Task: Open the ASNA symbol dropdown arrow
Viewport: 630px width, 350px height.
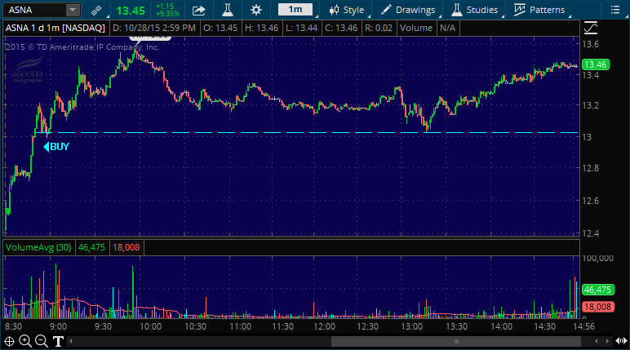Action: [73, 10]
